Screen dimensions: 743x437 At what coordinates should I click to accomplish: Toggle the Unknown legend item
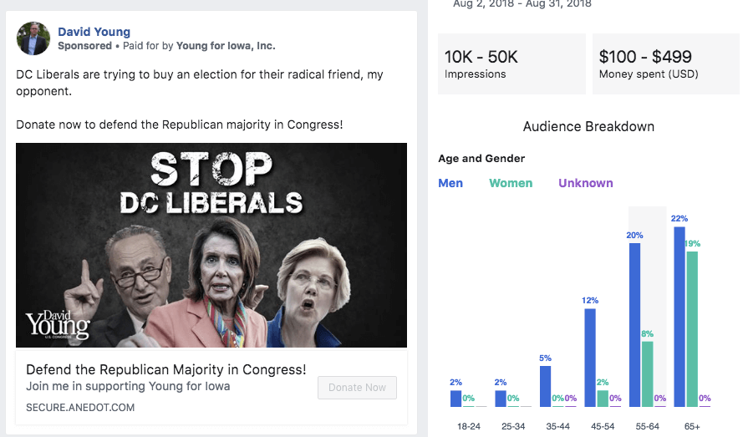click(x=585, y=183)
